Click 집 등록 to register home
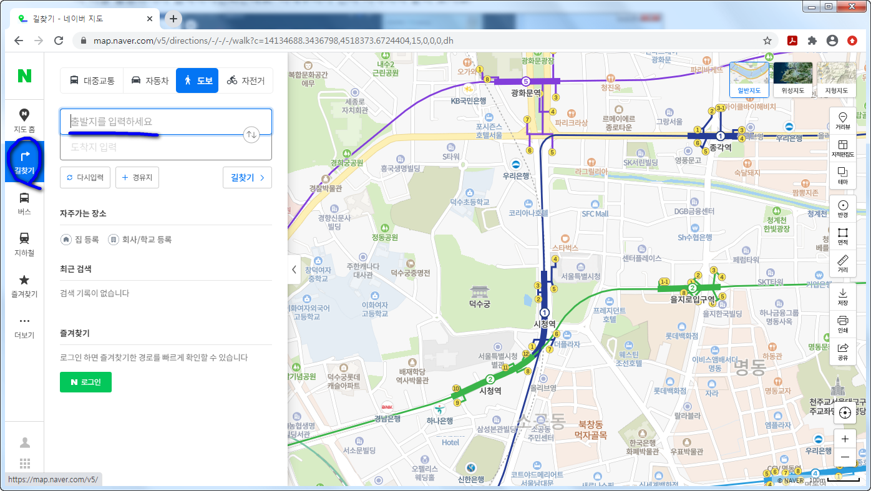 coord(80,240)
